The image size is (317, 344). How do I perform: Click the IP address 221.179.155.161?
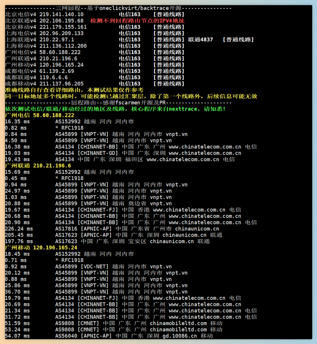(x=63, y=27)
